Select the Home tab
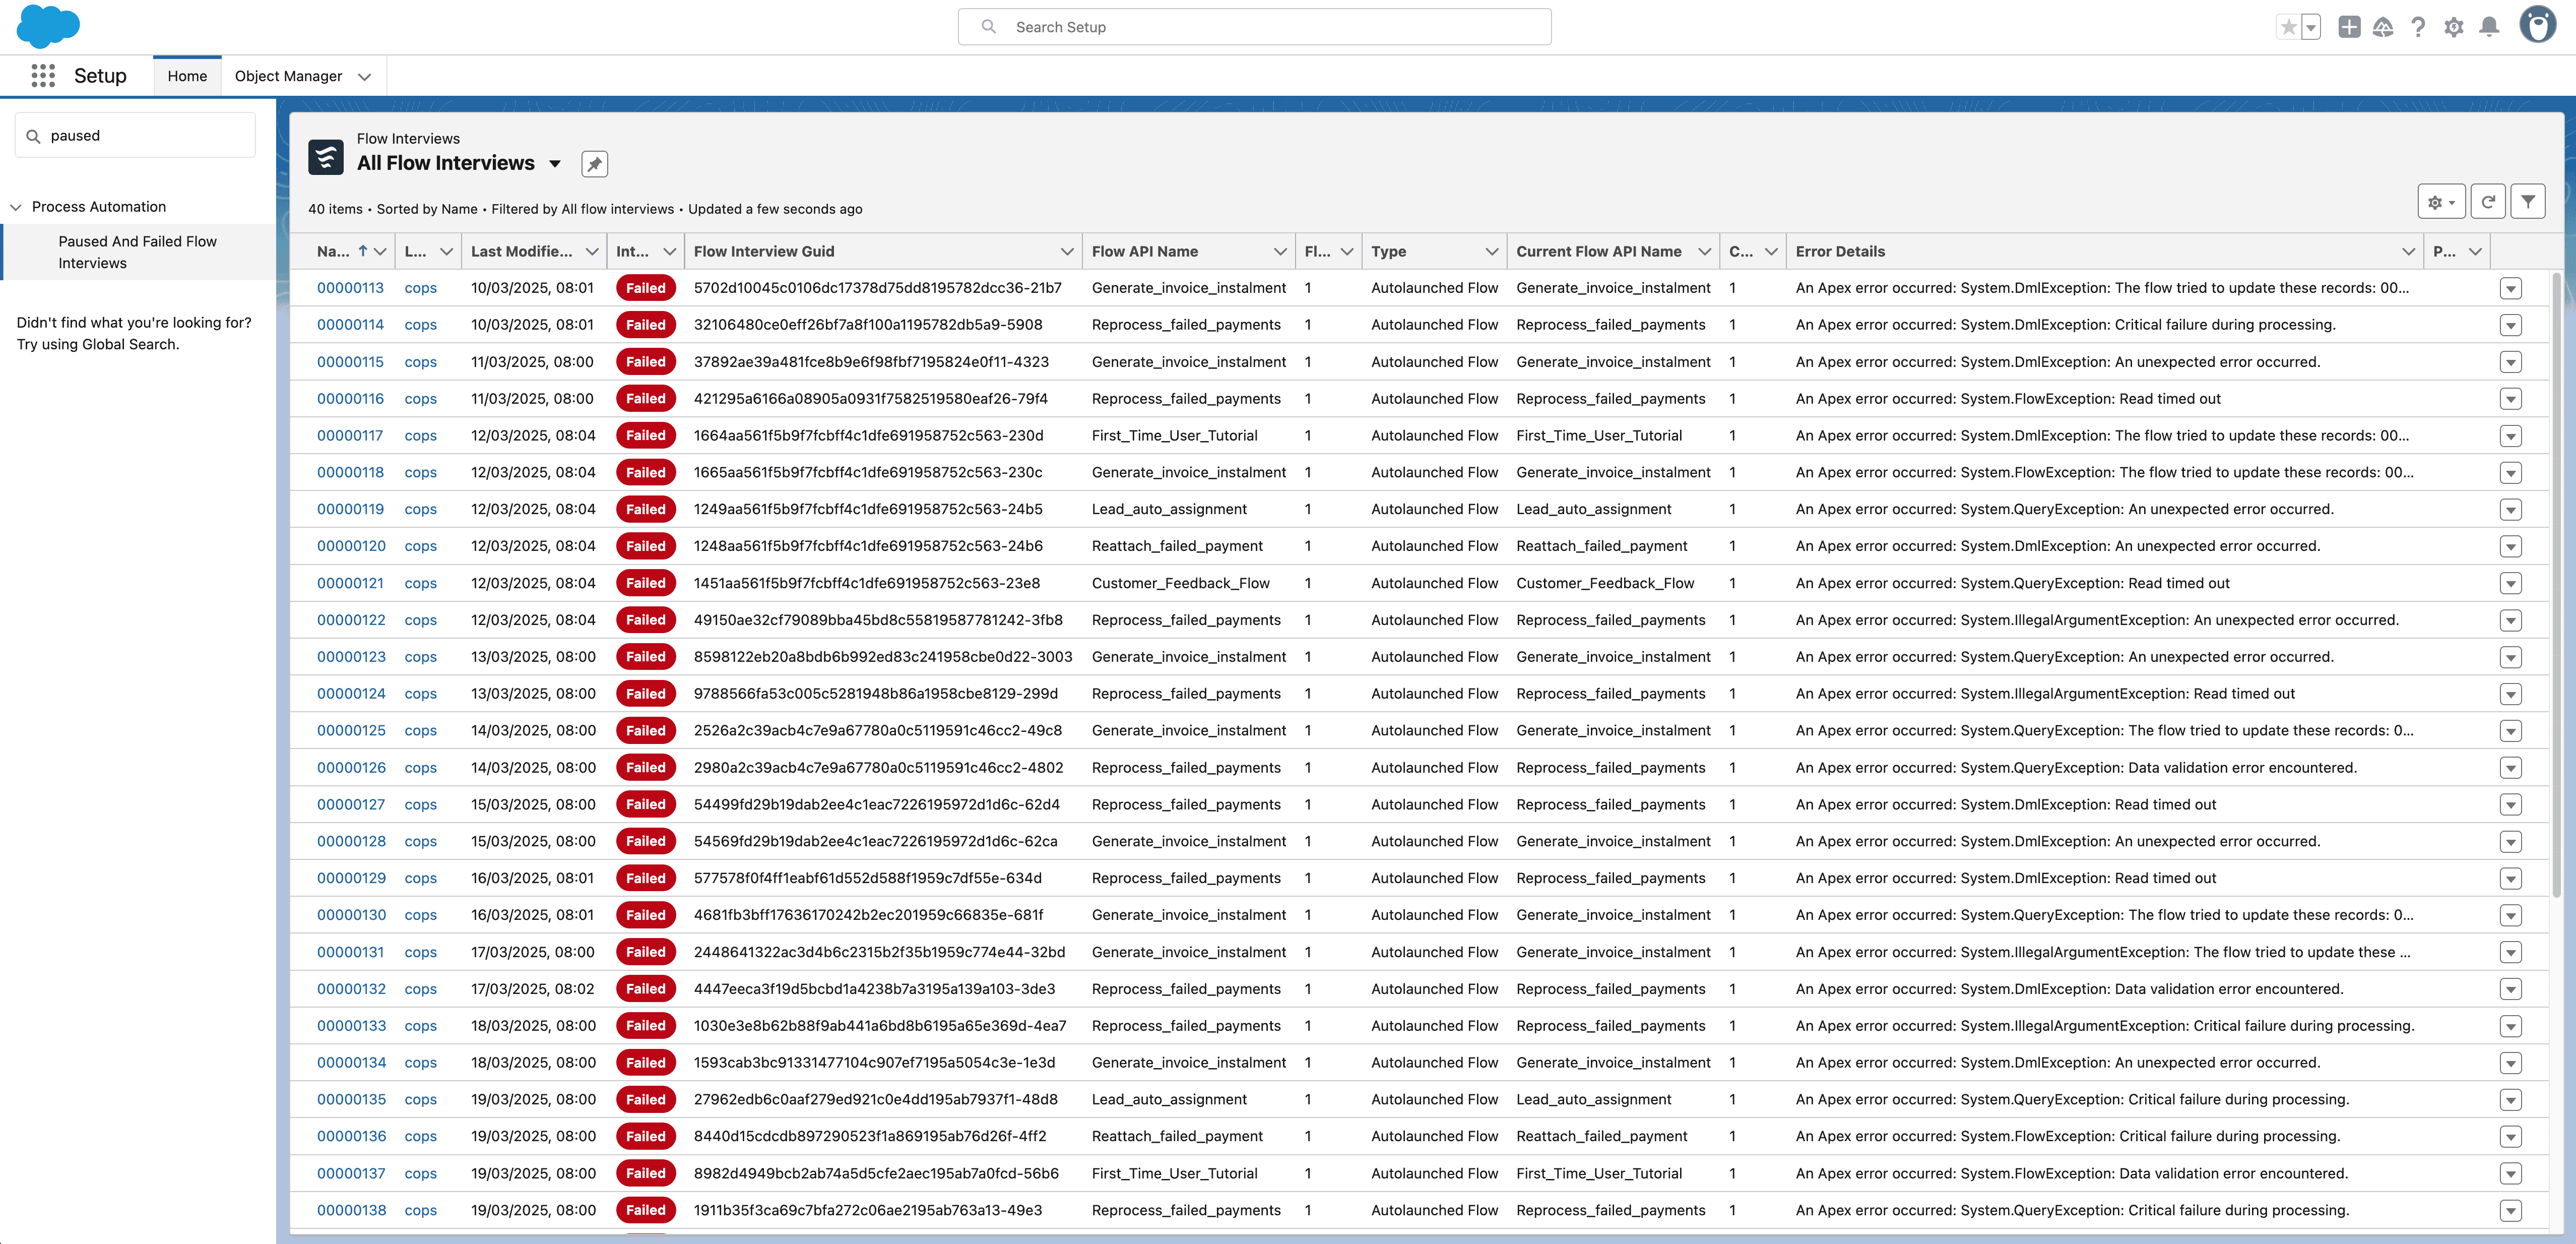The width and height of the screenshot is (2576, 1244). tap(187, 76)
